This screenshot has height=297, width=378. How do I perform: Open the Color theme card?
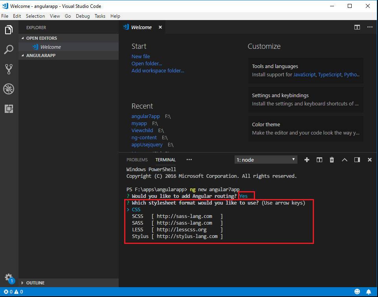pyautogui.click(x=306, y=129)
